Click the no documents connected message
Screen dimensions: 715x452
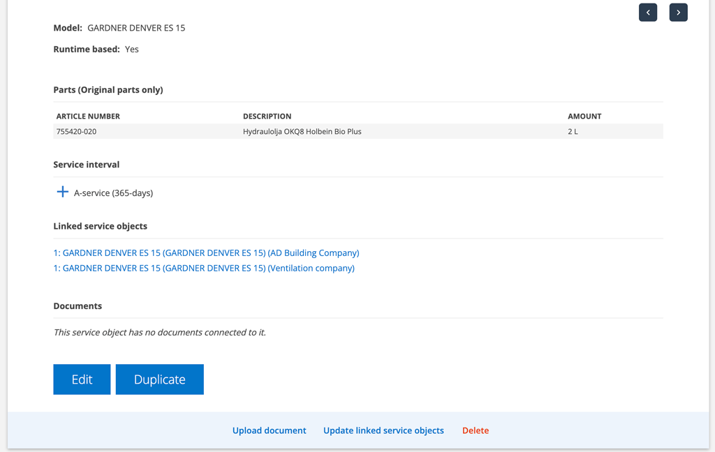[x=160, y=333]
